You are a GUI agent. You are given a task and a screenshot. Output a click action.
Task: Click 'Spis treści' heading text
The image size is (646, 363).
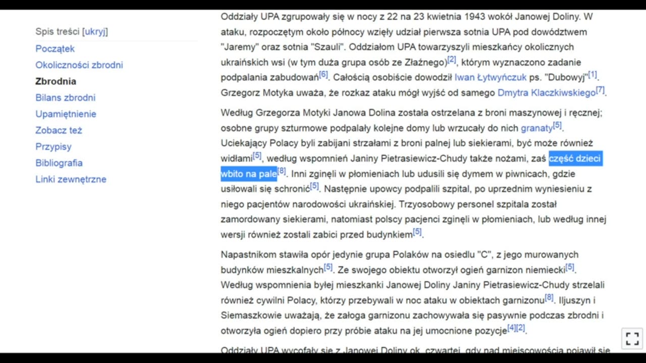point(58,32)
